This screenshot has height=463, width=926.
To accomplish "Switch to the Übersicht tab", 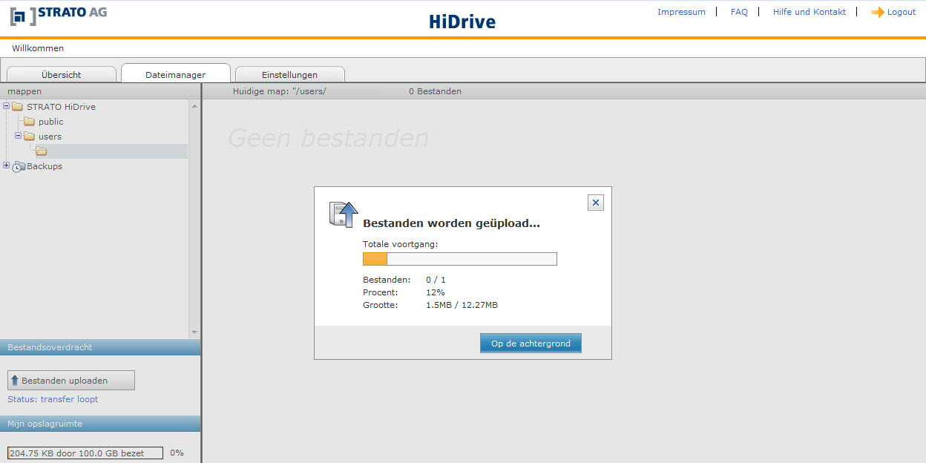I will point(62,74).
